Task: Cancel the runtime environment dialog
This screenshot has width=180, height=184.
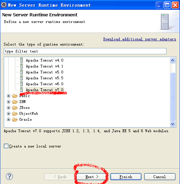Action: point(160,177)
